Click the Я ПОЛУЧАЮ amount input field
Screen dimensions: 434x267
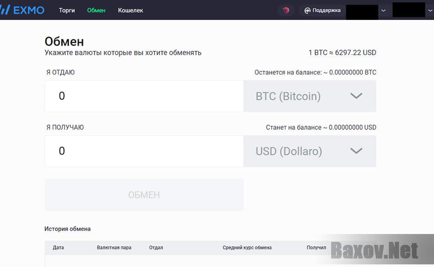[143, 151]
